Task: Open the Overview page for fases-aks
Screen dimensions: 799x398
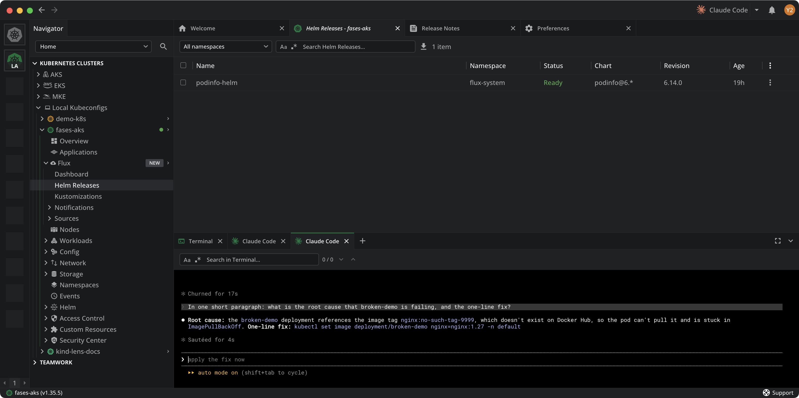Action: [74, 141]
